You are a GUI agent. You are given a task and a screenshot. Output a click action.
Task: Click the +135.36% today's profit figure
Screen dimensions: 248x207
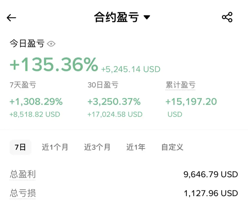(x=54, y=64)
